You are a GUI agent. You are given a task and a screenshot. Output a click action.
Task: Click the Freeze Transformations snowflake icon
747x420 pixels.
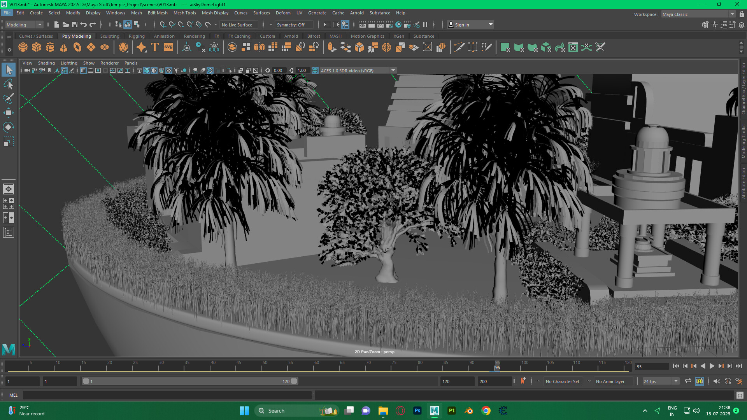[x=214, y=47]
